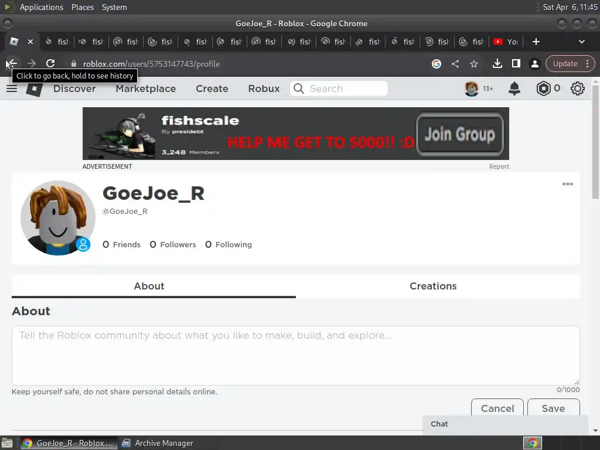Click Cancel under the About box

pyautogui.click(x=497, y=408)
